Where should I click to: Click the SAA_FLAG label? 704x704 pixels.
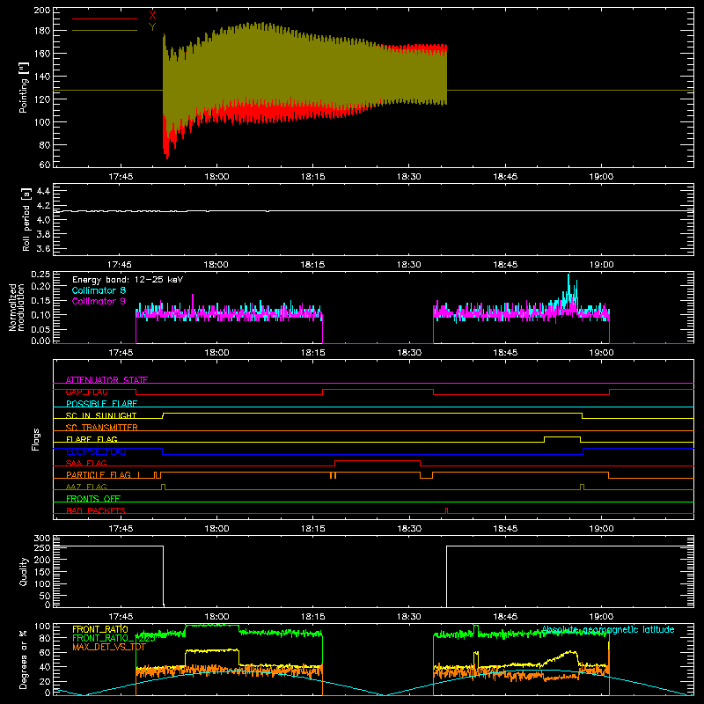click(86, 464)
